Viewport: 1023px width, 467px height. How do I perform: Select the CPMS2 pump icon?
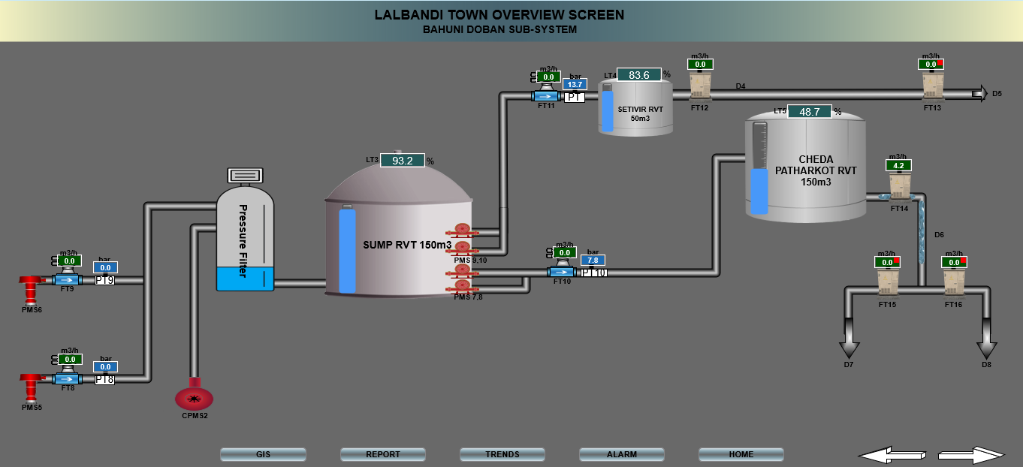point(195,398)
